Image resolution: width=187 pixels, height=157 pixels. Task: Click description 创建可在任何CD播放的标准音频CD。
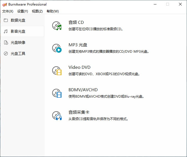[x=96, y=29]
